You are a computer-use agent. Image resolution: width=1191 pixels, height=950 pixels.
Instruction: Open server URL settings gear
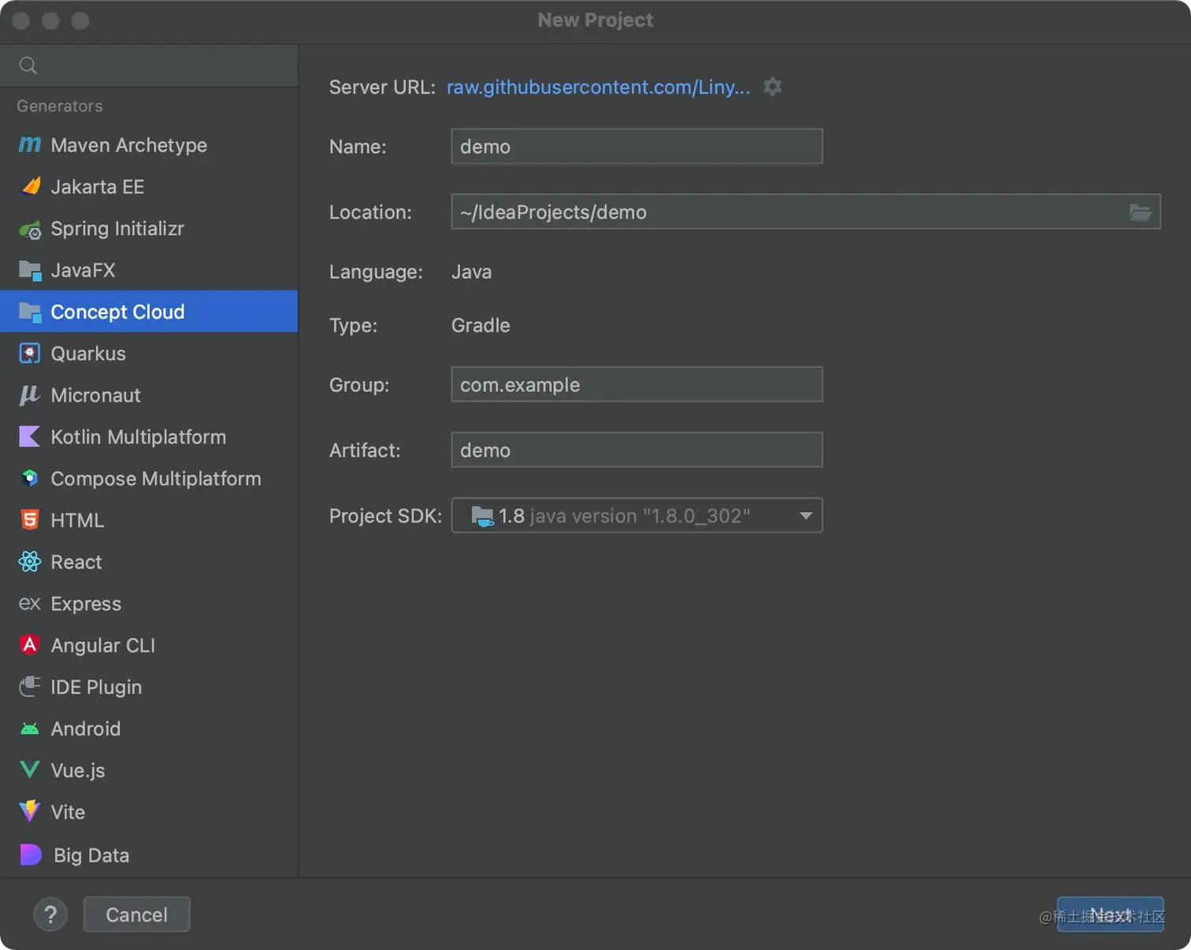tap(773, 87)
